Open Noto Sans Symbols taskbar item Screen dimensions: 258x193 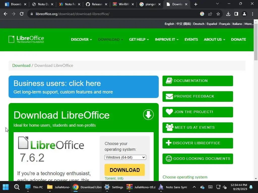(x=173, y=187)
